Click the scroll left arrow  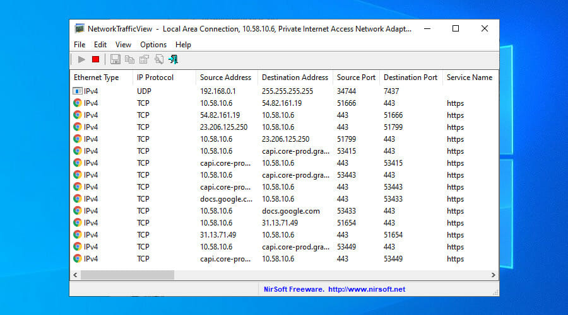tap(75, 275)
